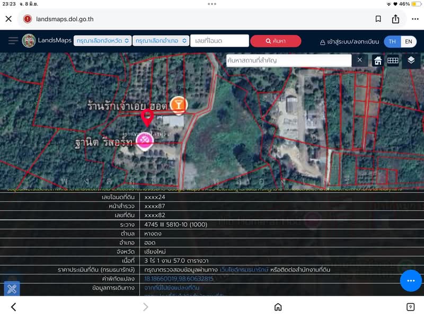The height and width of the screenshot is (318, 424).
Task: Open the tabs overview showing 9
Action: coord(410,307)
